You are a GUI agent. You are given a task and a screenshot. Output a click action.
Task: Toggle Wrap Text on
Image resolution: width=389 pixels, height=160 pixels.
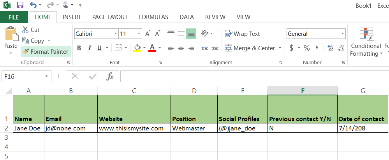[x=242, y=34]
